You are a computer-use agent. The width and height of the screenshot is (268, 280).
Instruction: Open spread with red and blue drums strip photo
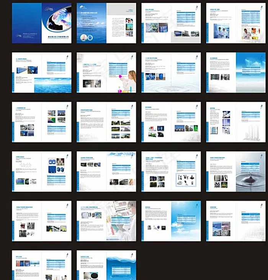tap(42, 265)
